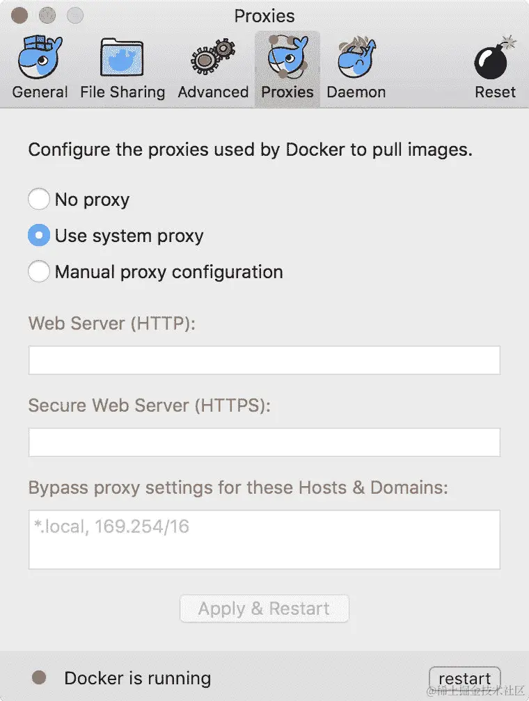Click the Reset label in toolbar
This screenshot has height=701, width=529.
[x=495, y=92]
